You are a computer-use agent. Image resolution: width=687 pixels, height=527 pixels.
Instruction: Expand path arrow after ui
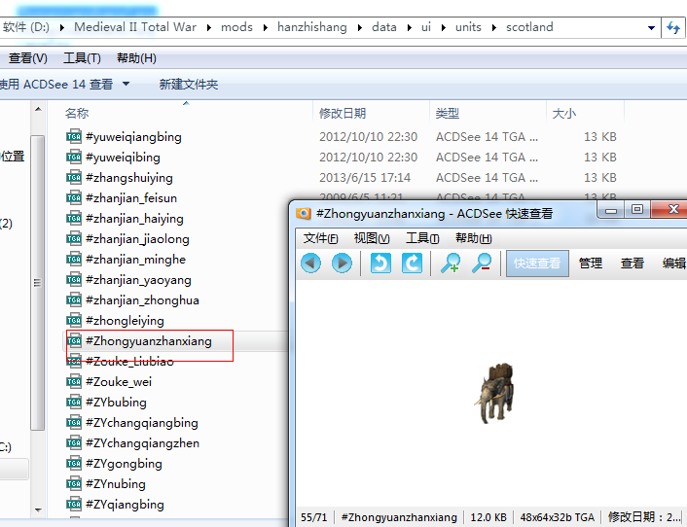click(x=444, y=27)
